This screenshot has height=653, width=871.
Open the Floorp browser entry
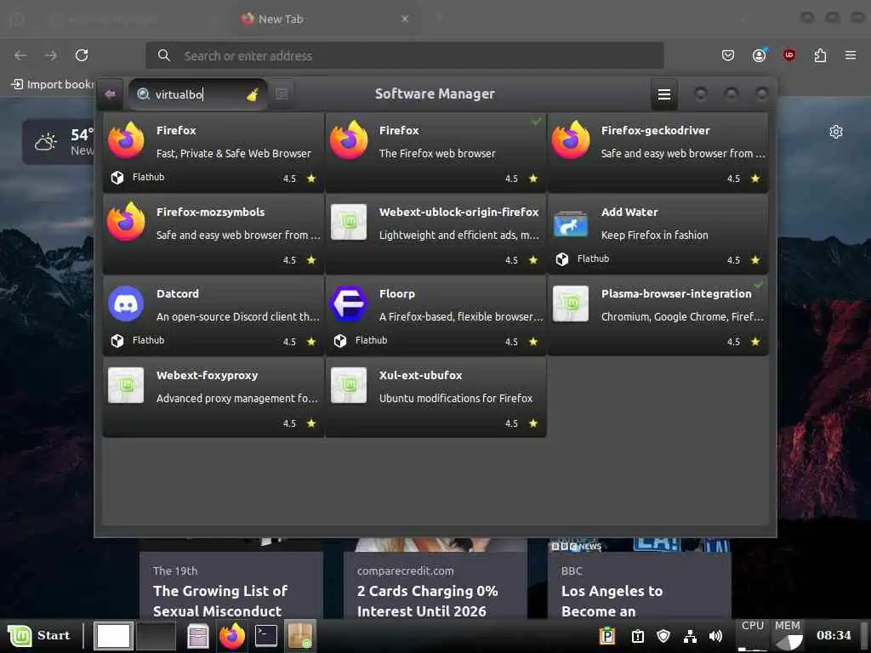click(x=435, y=315)
